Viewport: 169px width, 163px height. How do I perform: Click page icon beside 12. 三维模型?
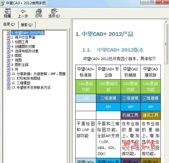[x=8, y=83]
